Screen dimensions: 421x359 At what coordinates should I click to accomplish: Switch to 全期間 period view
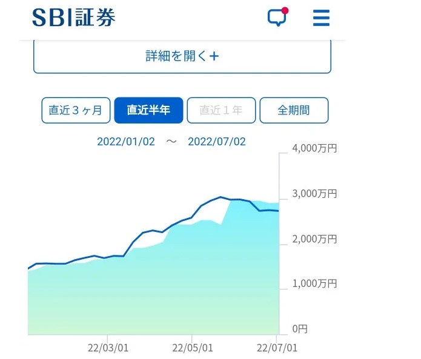tap(294, 110)
